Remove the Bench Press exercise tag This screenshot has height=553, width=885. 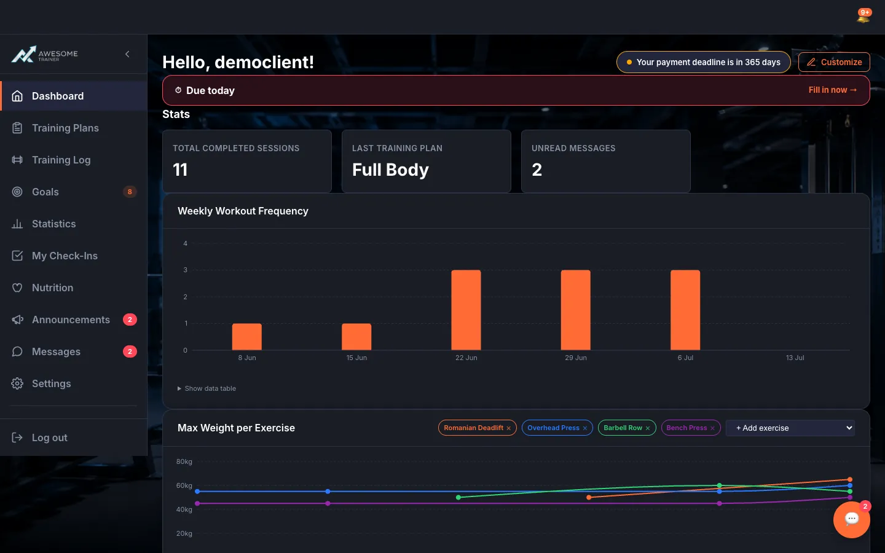(712, 428)
